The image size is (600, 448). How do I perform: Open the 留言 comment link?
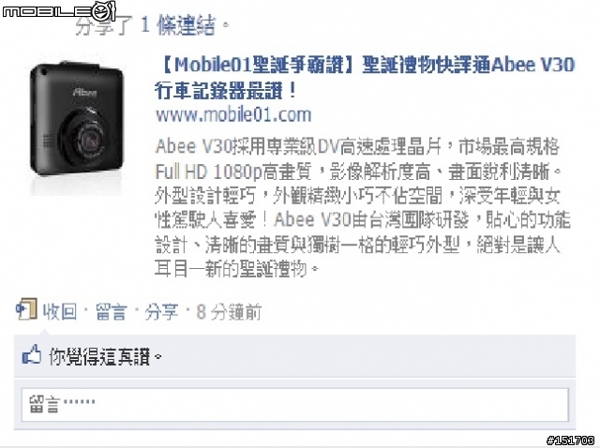coord(111,312)
